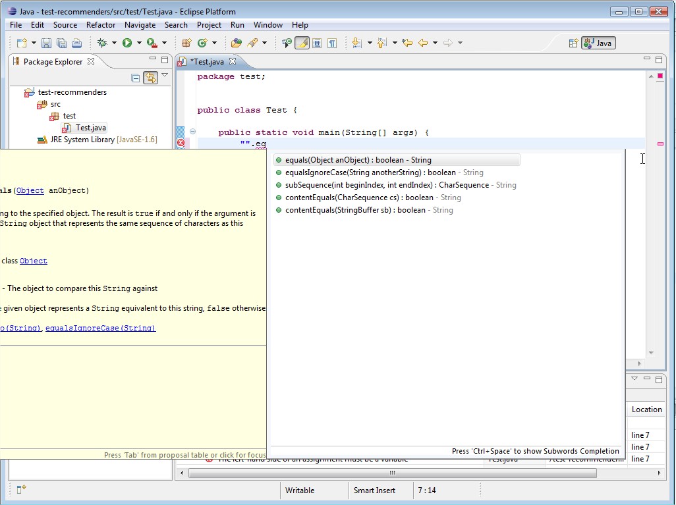Click the New wizard toolbar icon
This screenshot has height=505, width=676.
[x=22, y=43]
